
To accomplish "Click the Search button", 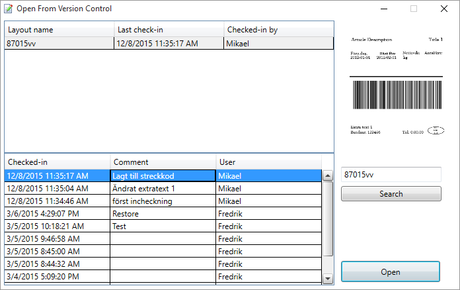I will 391,194.
